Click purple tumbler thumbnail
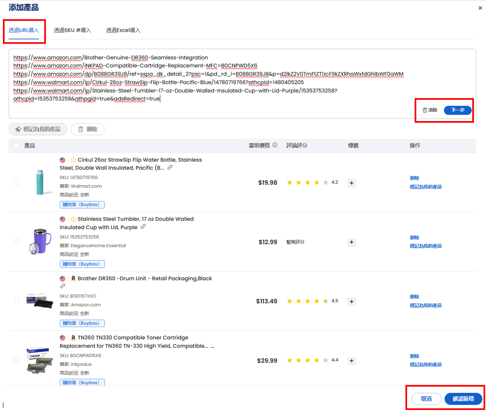Viewport: 486px width, 415px height. pos(40,241)
